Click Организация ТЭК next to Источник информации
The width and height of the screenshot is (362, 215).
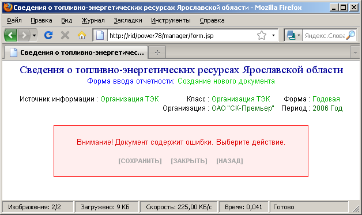(130, 99)
